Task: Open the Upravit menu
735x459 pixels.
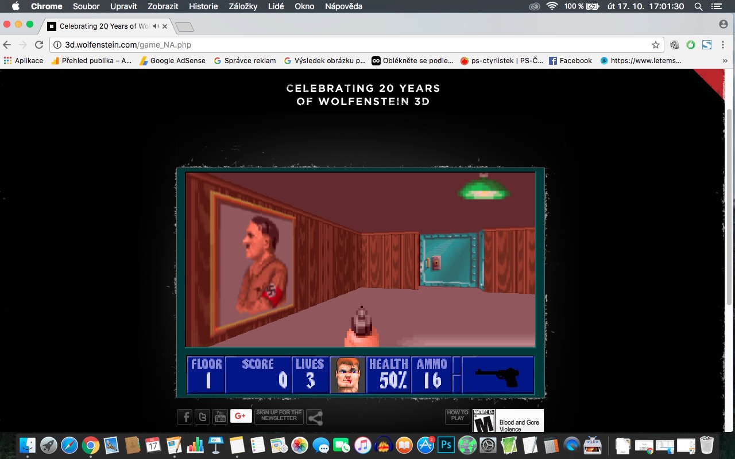Action: 123,6
